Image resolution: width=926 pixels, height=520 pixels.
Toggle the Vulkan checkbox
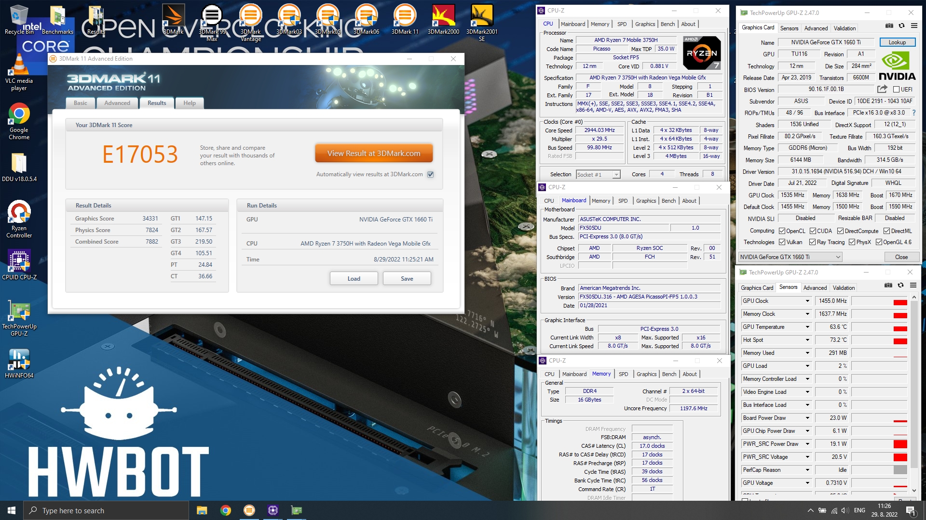pos(782,242)
